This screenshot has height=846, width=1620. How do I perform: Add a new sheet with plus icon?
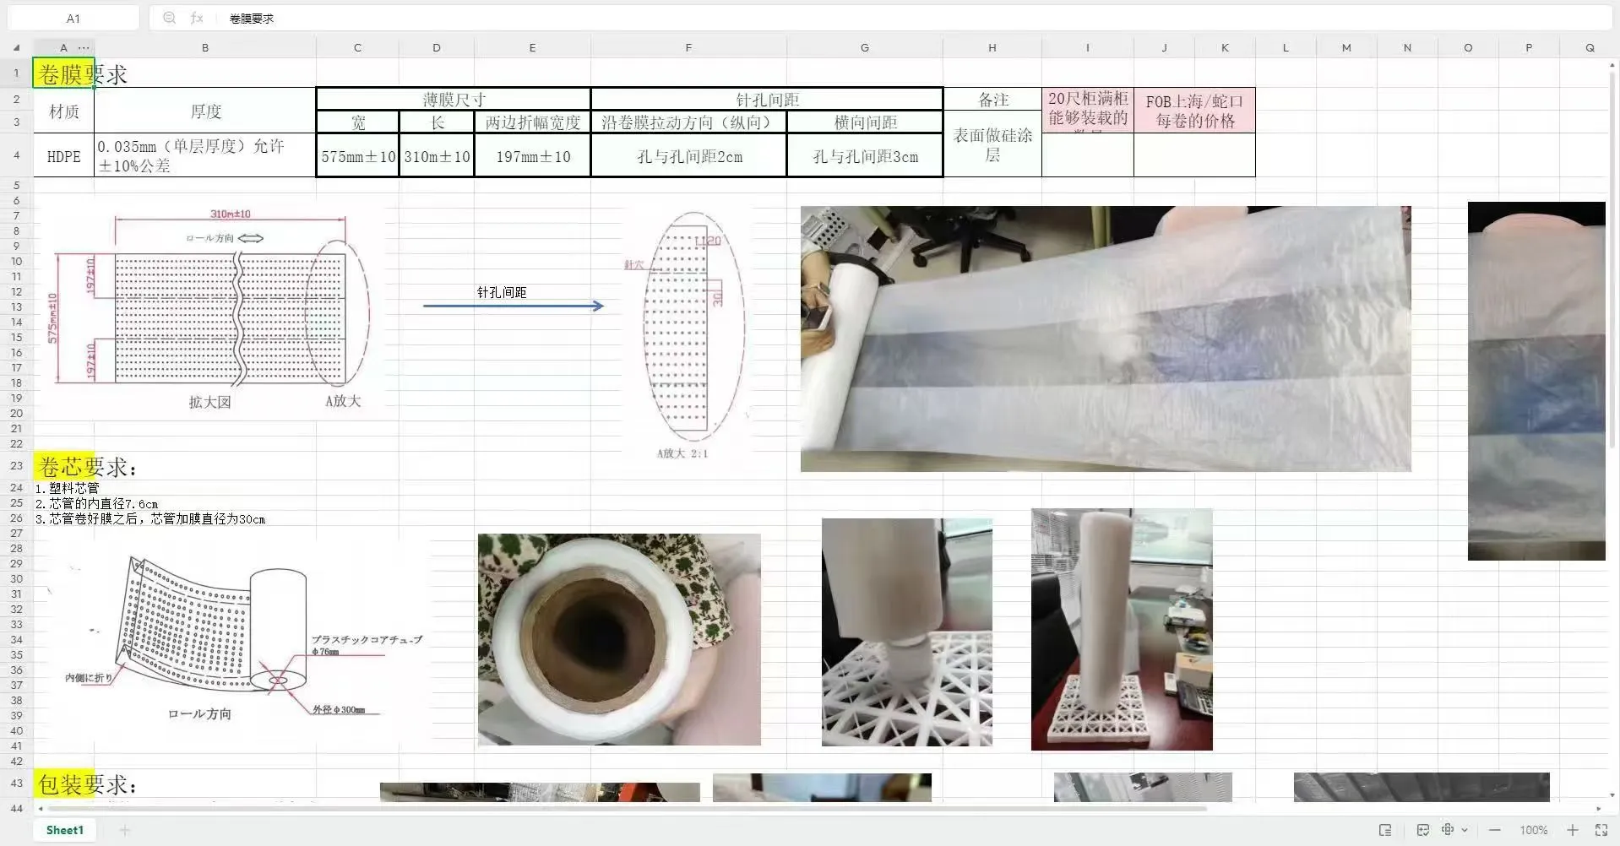(124, 831)
